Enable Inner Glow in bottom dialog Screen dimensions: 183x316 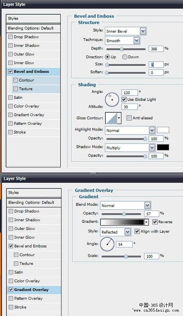pos(11,237)
